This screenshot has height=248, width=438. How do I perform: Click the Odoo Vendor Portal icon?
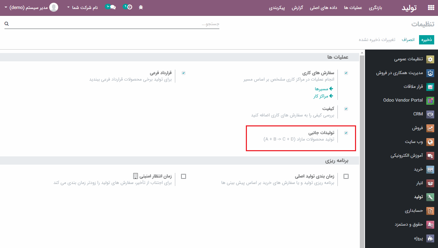430,101
